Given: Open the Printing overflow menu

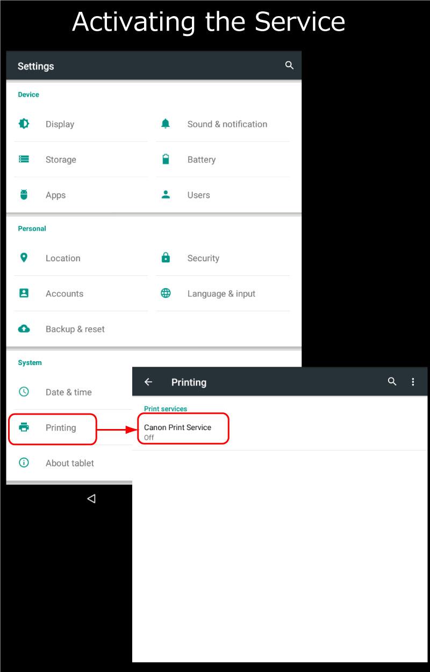Looking at the screenshot, I should point(413,382).
